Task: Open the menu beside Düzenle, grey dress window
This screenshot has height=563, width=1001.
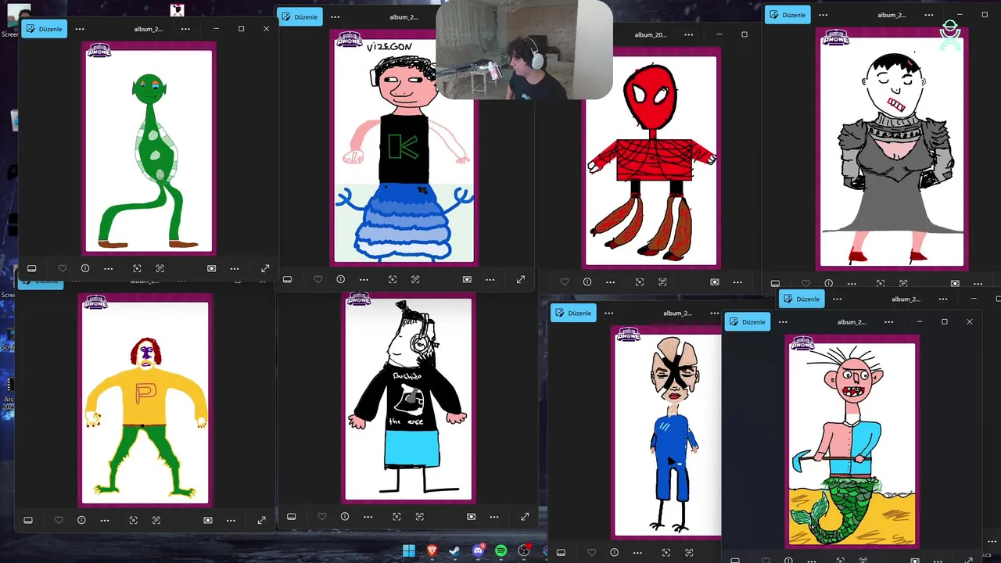Action: (823, 15)
